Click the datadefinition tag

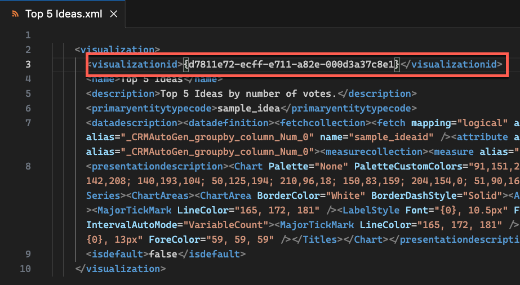coord(229,123)
